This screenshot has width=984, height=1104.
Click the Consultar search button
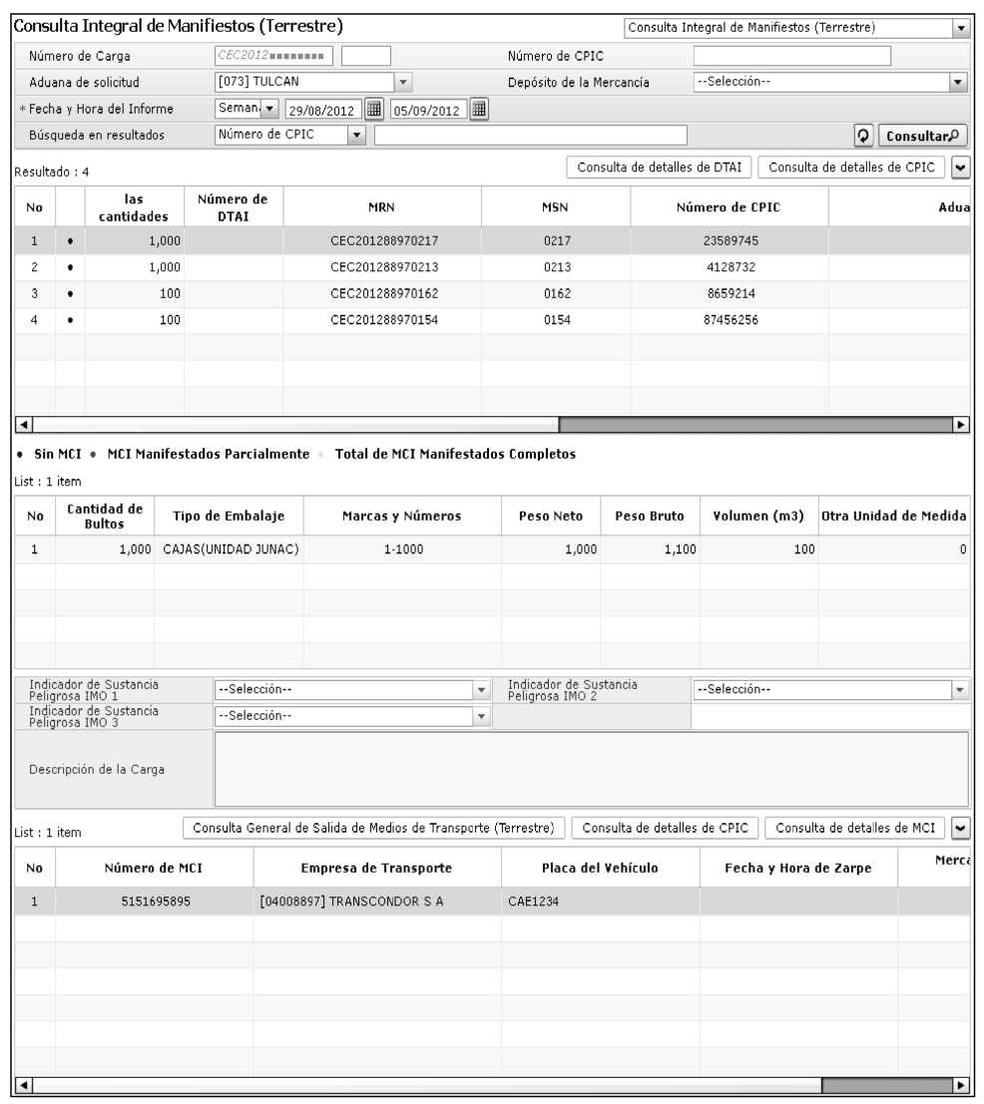[923, 136]
